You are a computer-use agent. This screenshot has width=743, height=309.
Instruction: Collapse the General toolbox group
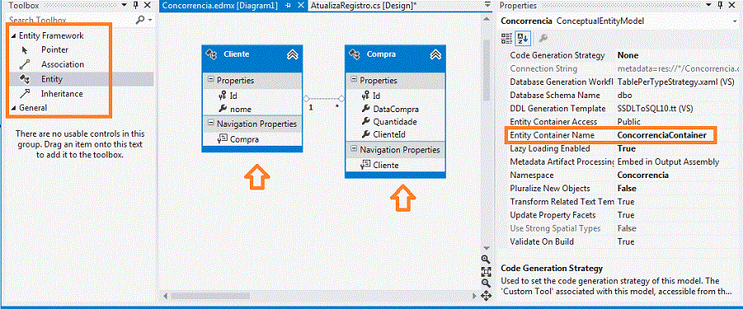point(13,108)
